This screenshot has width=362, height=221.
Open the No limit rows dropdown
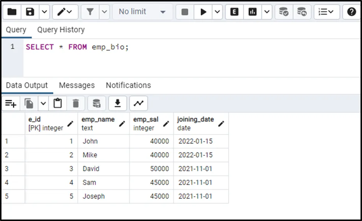pyautogui.click(x=142, y=12)
